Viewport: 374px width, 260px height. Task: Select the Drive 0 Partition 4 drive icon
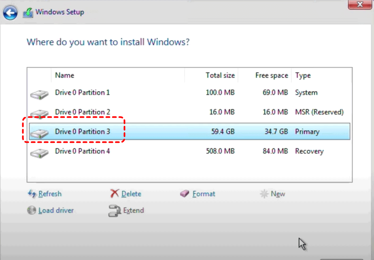point(39,153)
